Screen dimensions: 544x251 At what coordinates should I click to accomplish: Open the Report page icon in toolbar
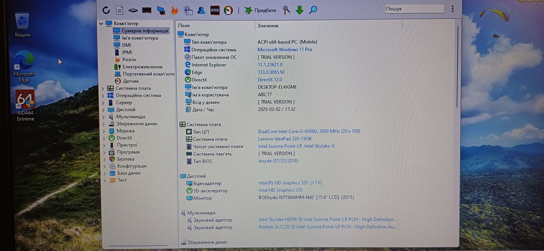[119, 10]
